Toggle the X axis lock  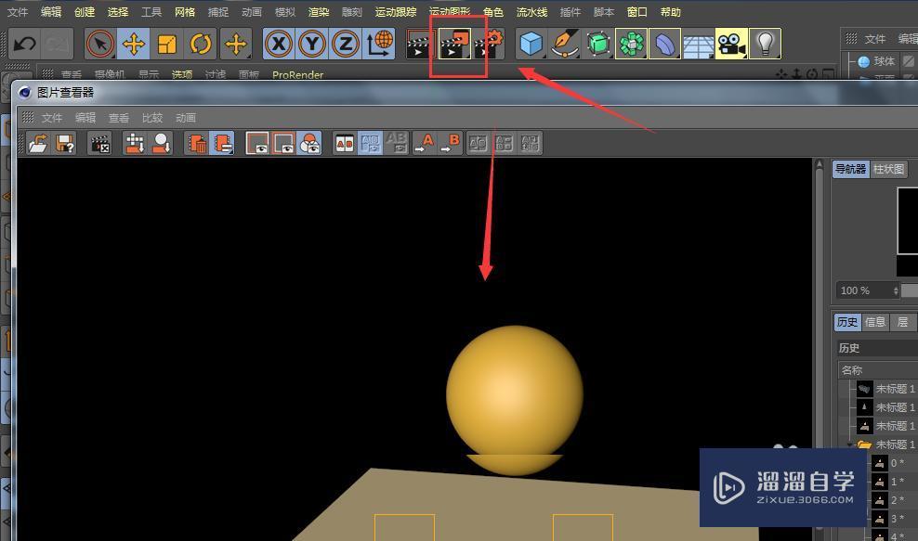click(x=279, y=44)
